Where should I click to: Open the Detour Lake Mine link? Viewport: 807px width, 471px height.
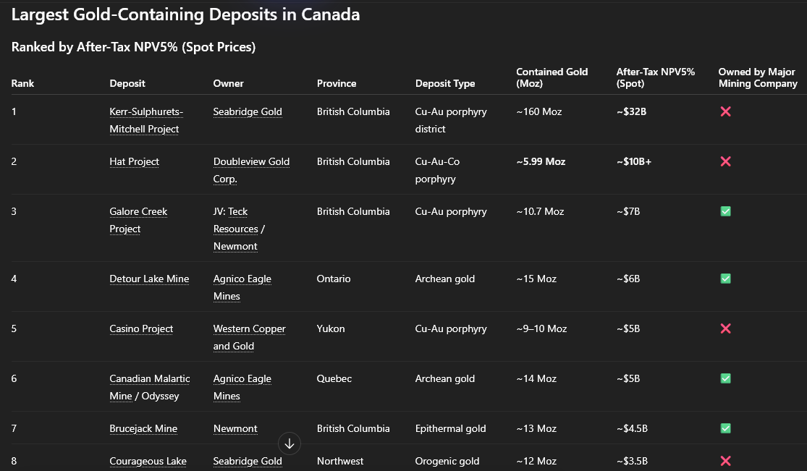pos(149,279)
